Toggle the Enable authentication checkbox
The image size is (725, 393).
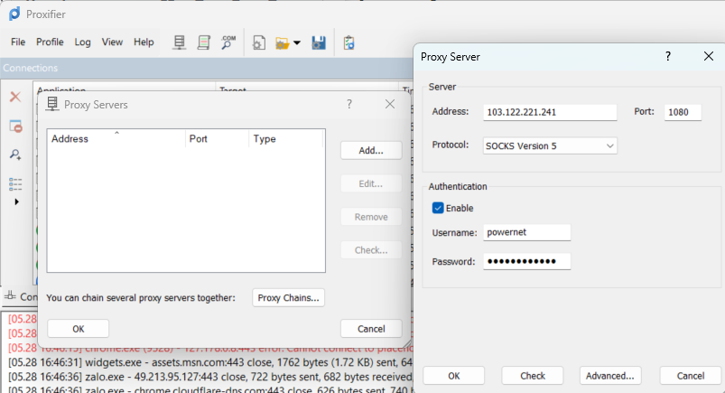coord(438,208)
